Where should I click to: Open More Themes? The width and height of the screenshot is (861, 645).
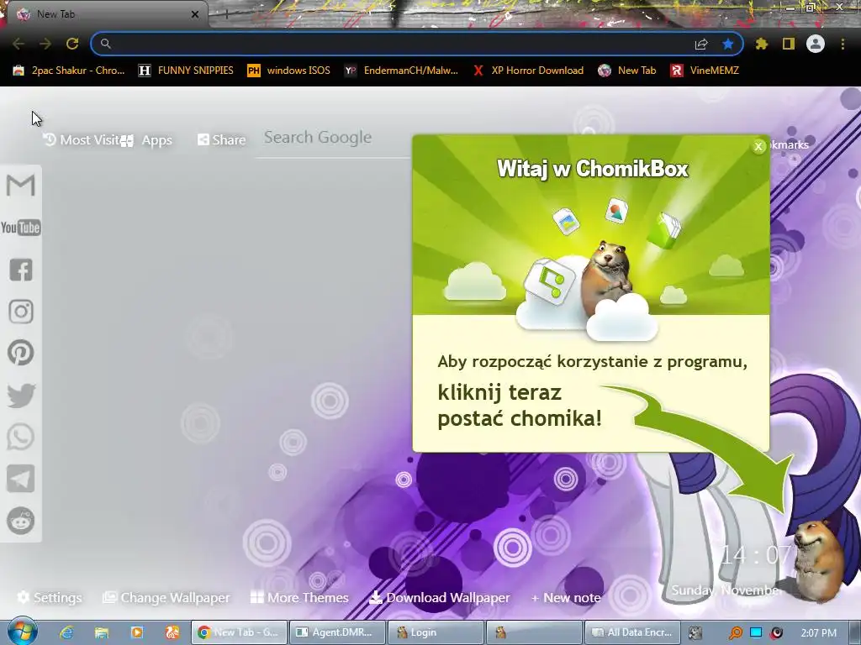pos(299,597)
